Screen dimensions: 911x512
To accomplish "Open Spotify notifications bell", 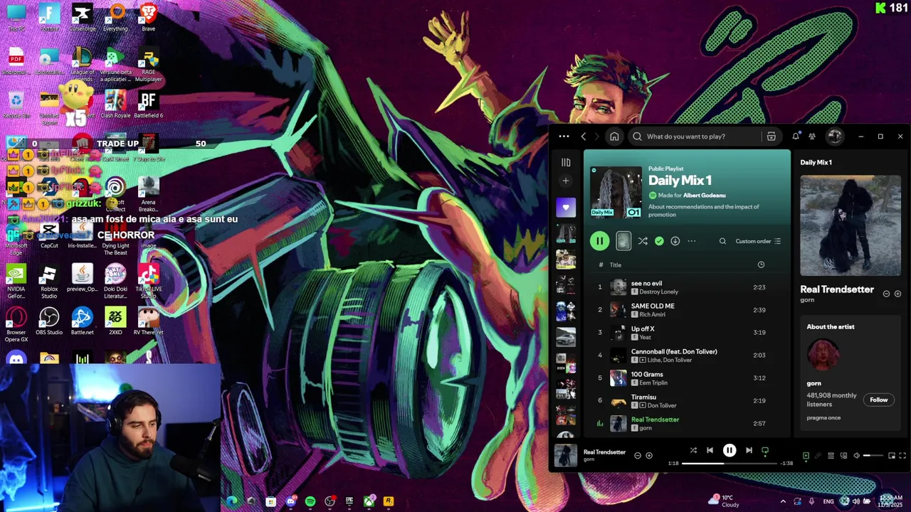I will click(796, 137).
